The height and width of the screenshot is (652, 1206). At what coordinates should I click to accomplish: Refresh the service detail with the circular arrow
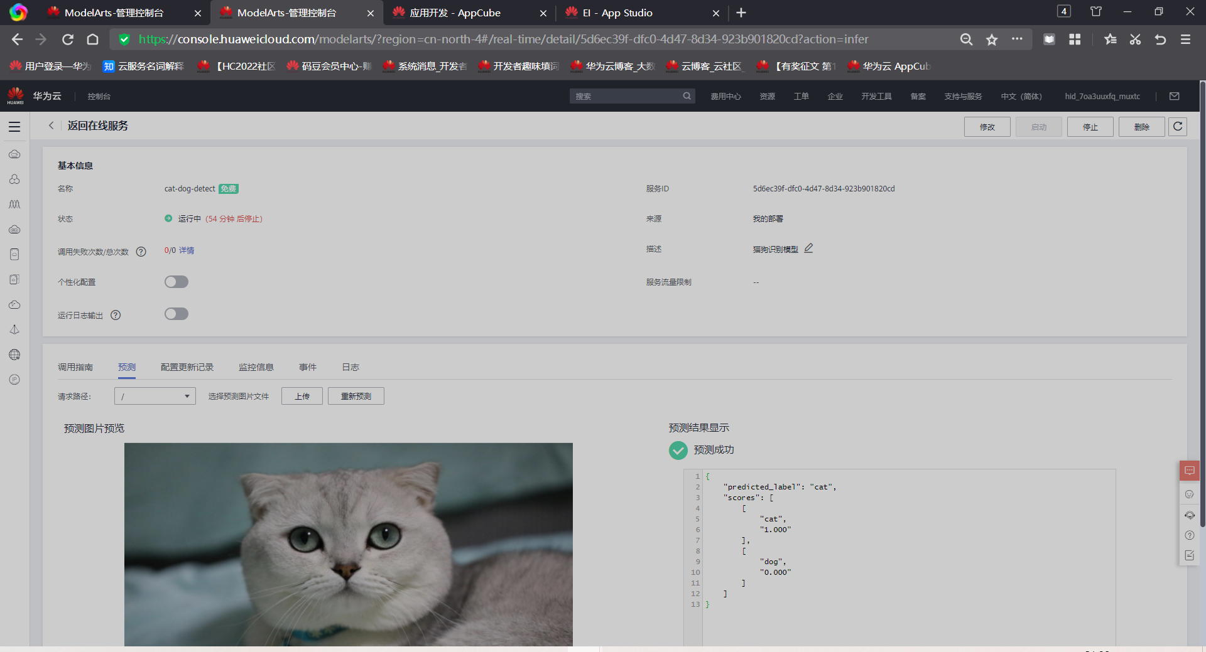(x=1178, y=127)
